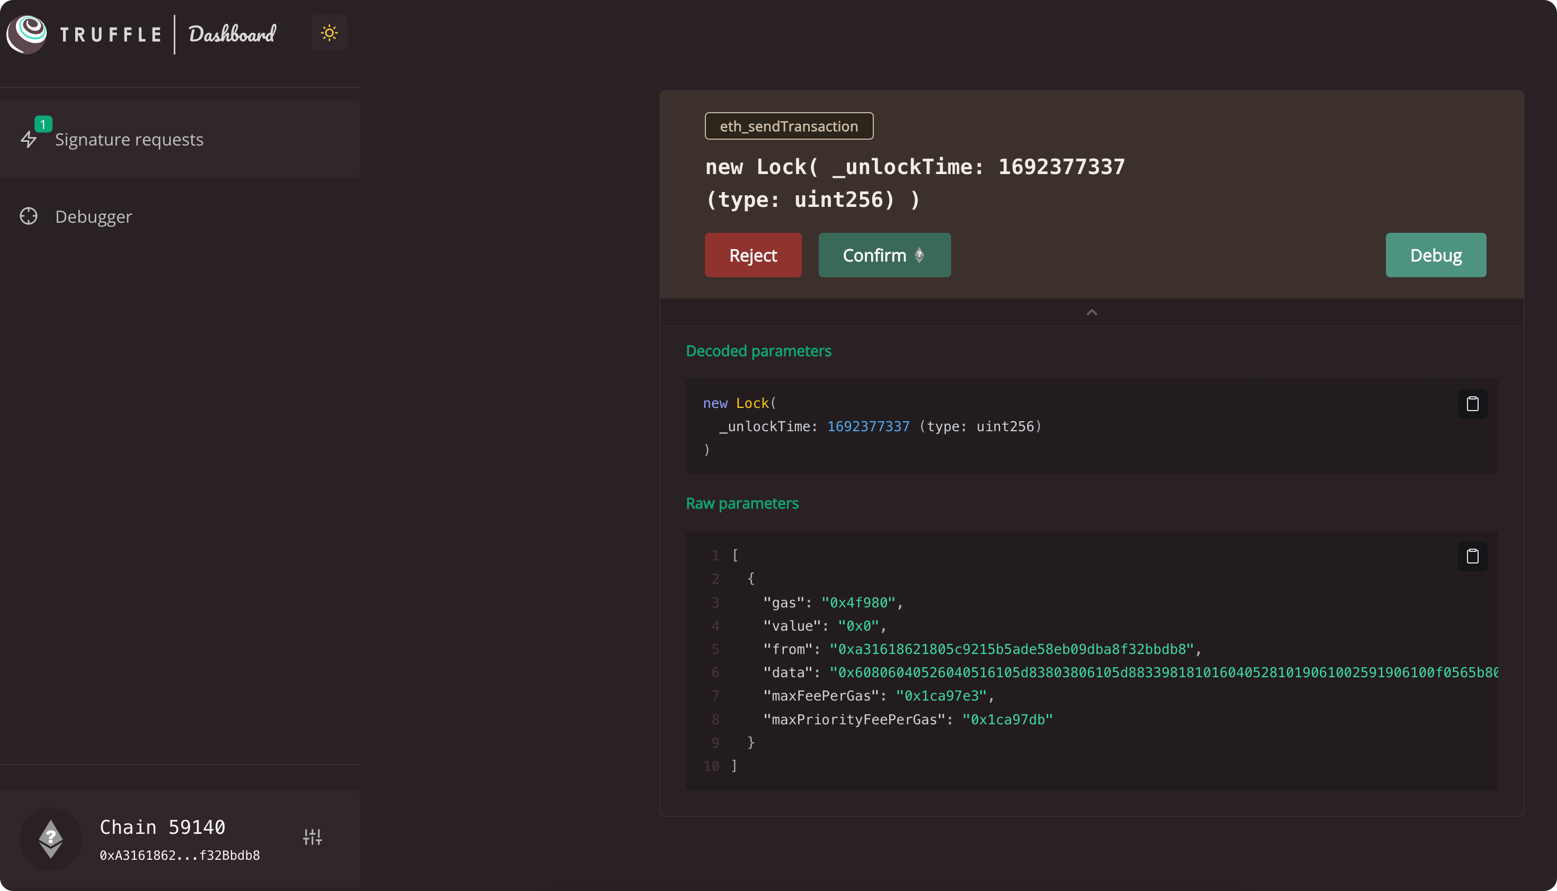1557x891 pixels.
Task: Click the Ethereum icon inside Confirm button
Action: 919,255
